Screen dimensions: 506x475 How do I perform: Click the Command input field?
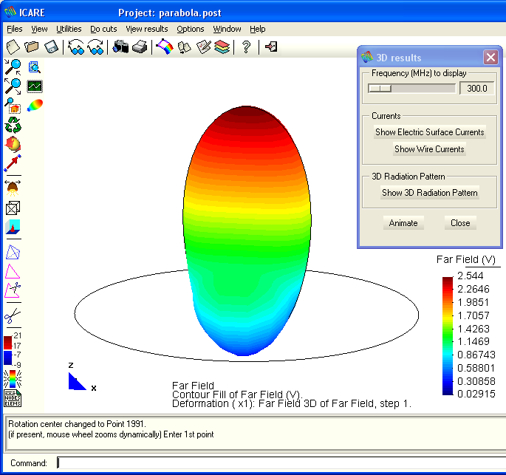coord(281,462)
